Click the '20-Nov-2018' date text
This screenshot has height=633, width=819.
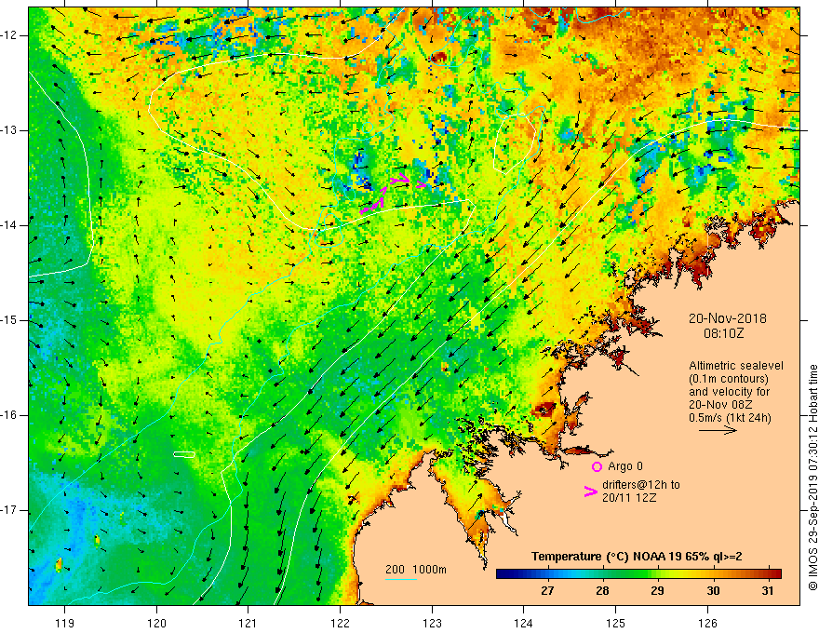[x=727, y=318]
